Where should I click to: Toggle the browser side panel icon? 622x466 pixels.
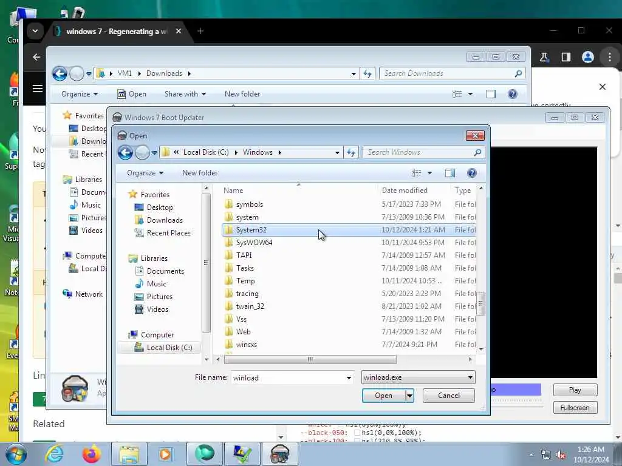[566, 57]
